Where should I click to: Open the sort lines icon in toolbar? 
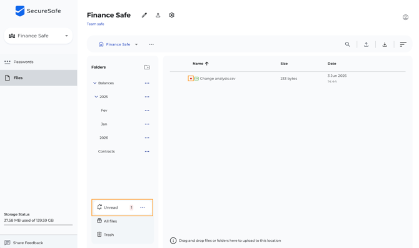[x=403, y=44]
